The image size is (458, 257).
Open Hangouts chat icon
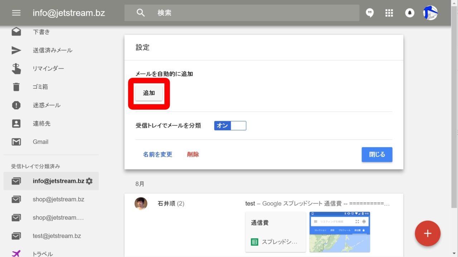(370, 13)
